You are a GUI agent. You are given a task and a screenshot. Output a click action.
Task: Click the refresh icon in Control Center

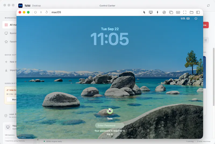[208, 5]
